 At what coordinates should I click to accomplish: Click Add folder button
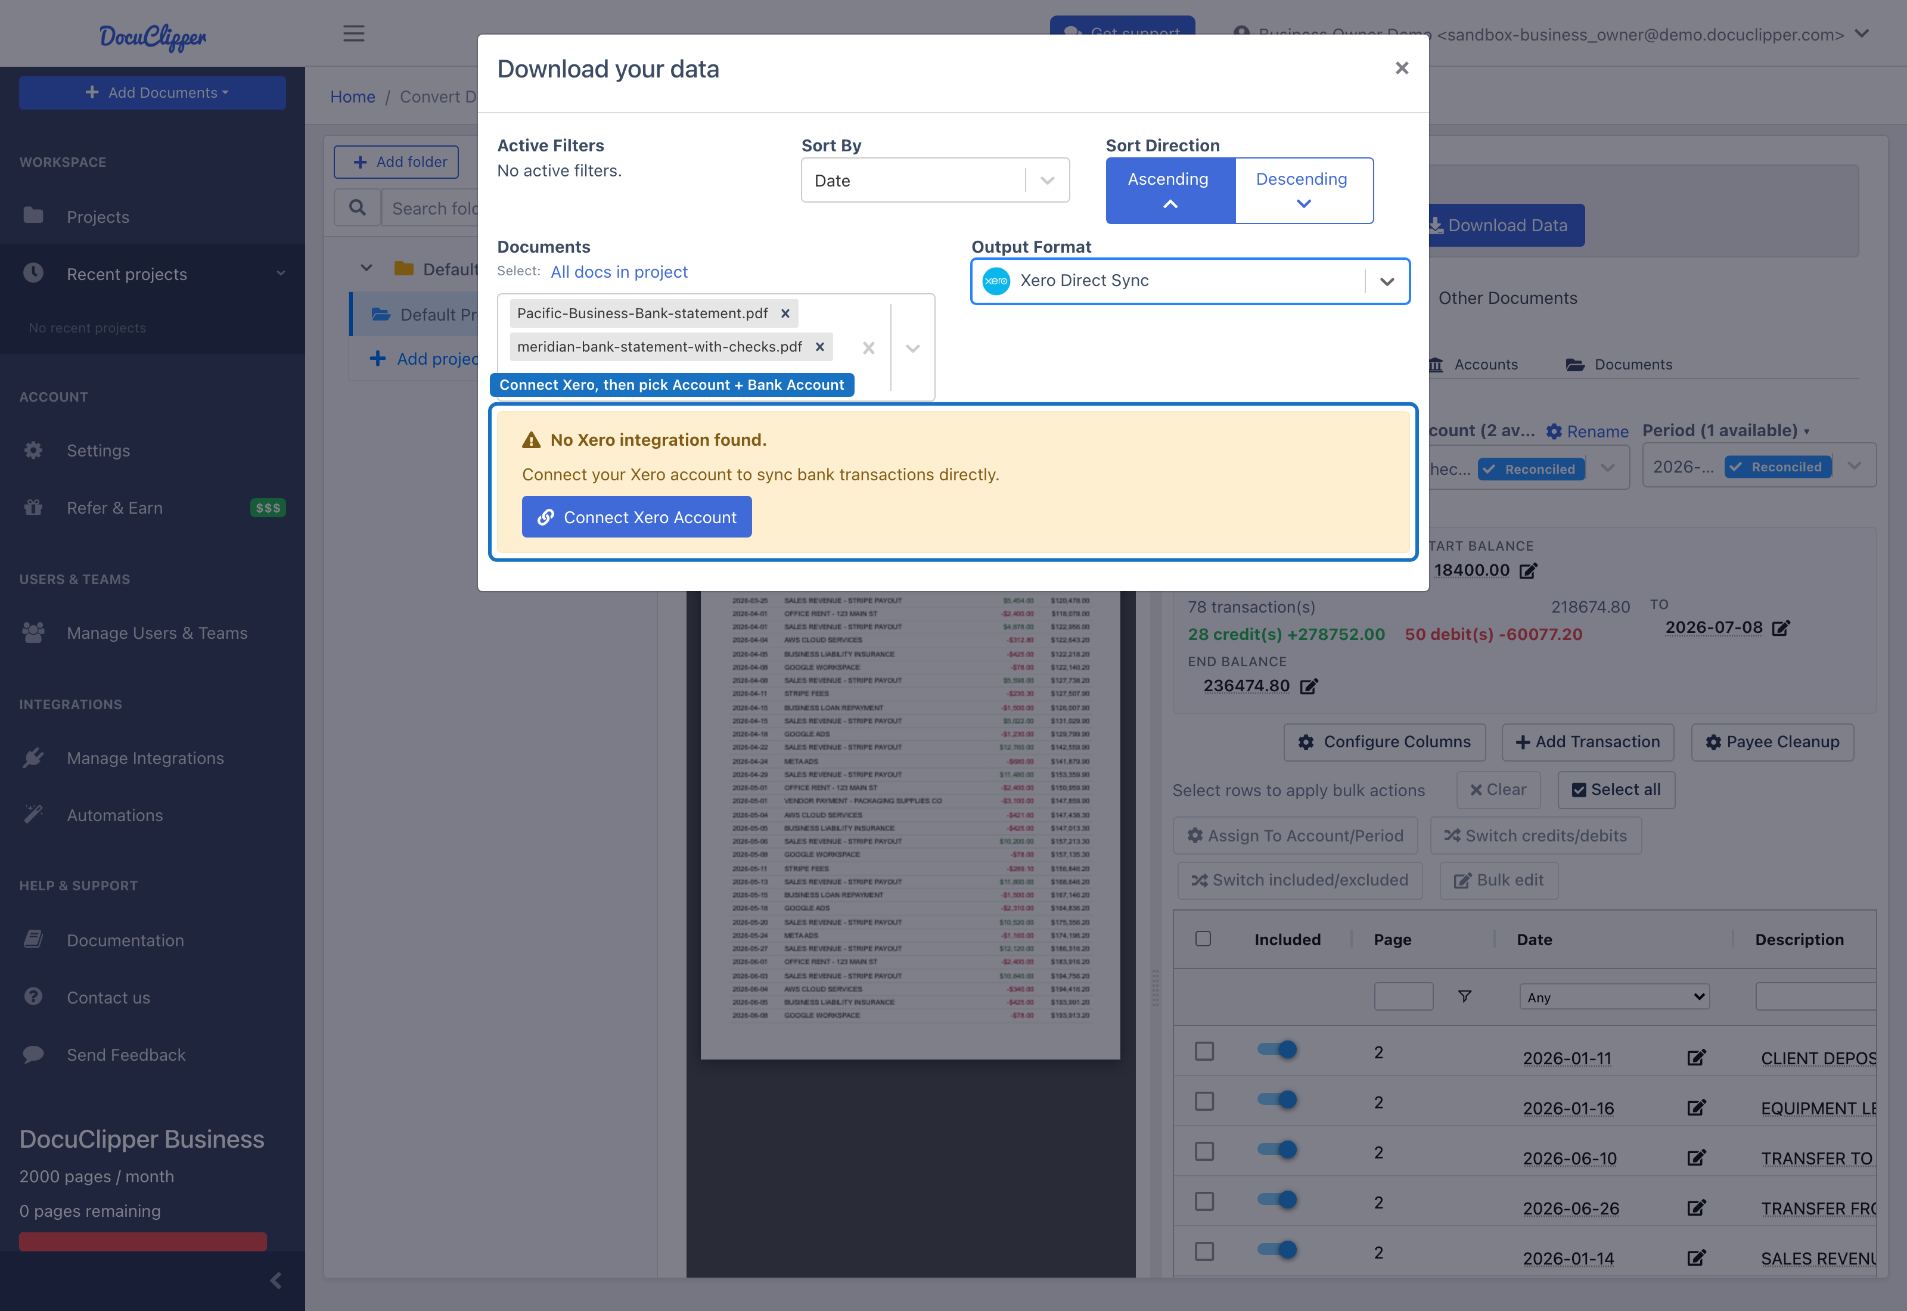coord(397,162)
